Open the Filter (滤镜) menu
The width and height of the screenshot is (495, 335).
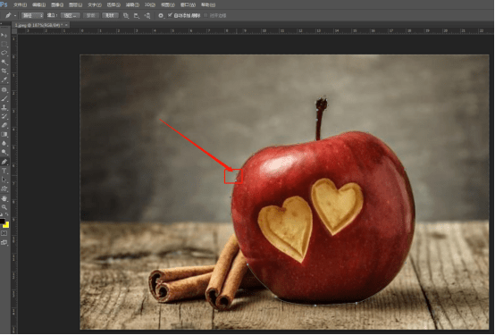(132, 4)
